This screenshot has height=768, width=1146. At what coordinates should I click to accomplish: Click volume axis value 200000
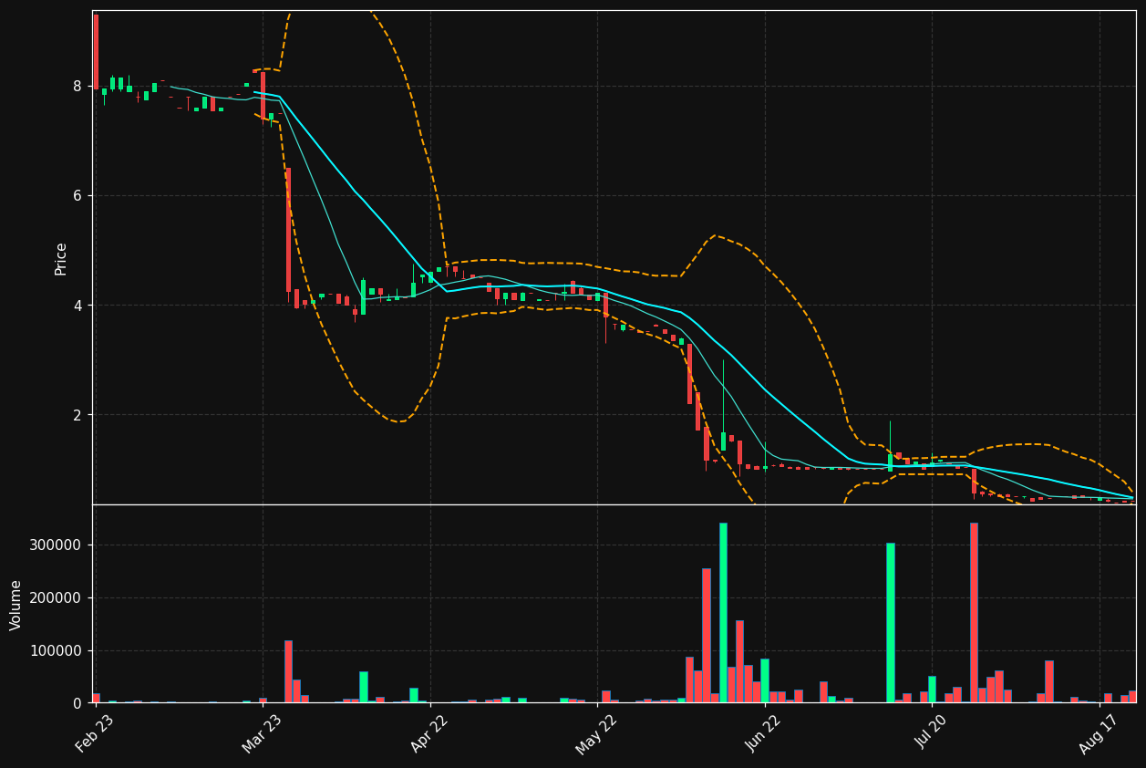tap(57, 598)
